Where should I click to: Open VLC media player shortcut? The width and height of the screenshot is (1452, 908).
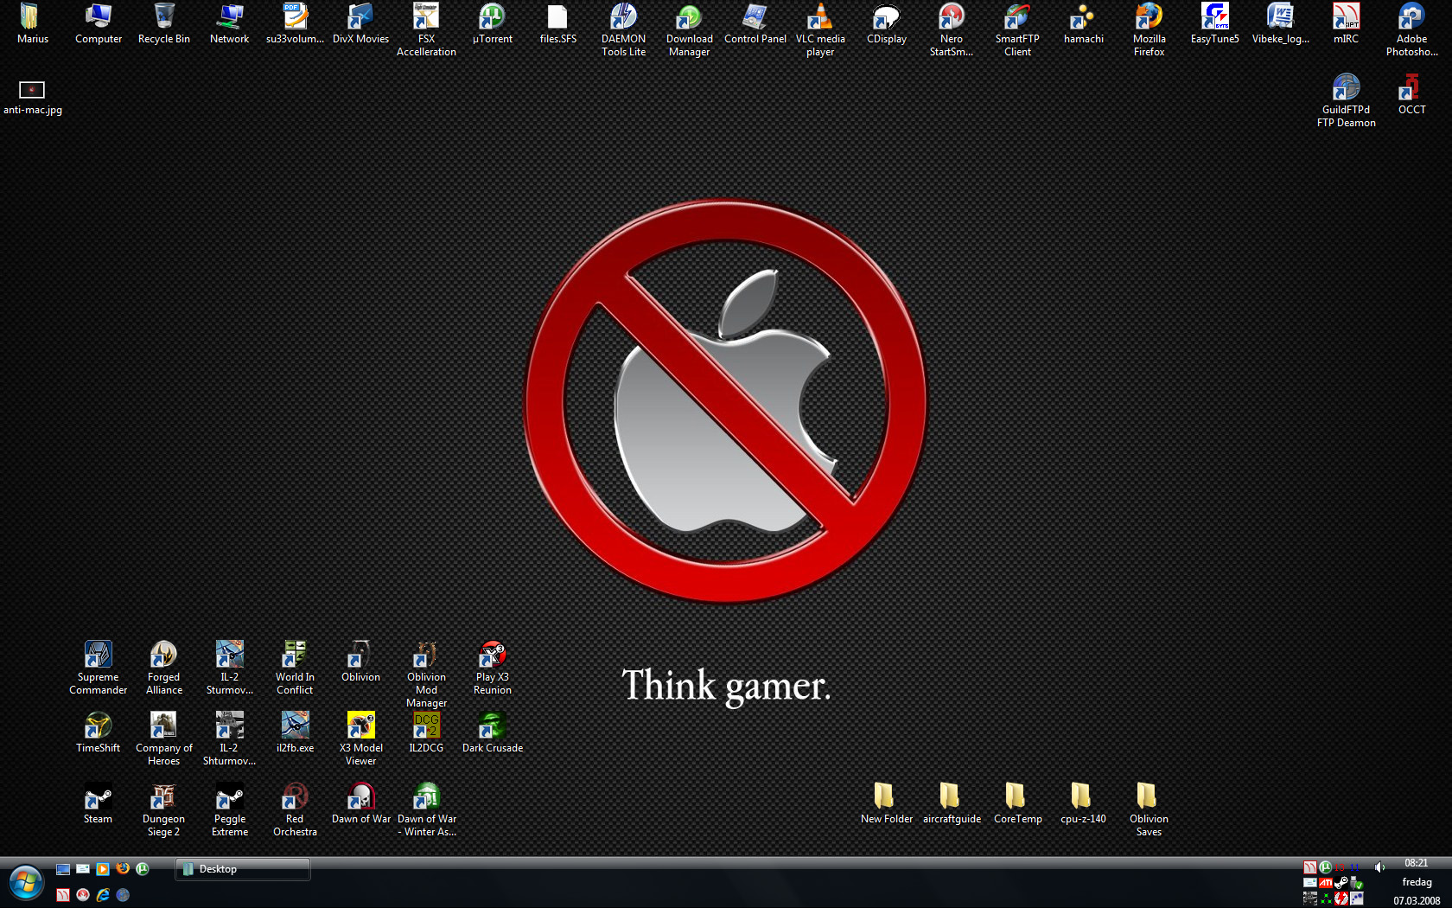(820, 17)
